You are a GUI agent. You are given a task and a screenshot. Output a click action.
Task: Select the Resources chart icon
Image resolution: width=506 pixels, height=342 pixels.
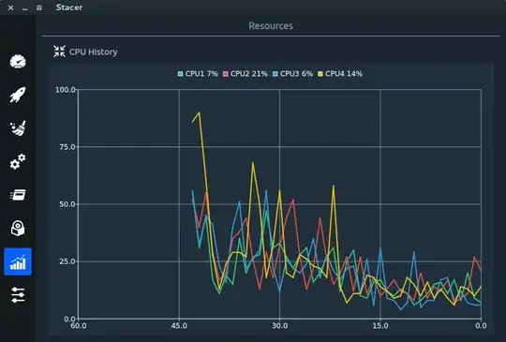coord(18,261)
